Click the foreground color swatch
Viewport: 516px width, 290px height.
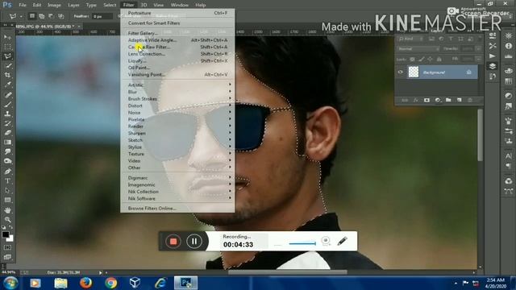6,234
